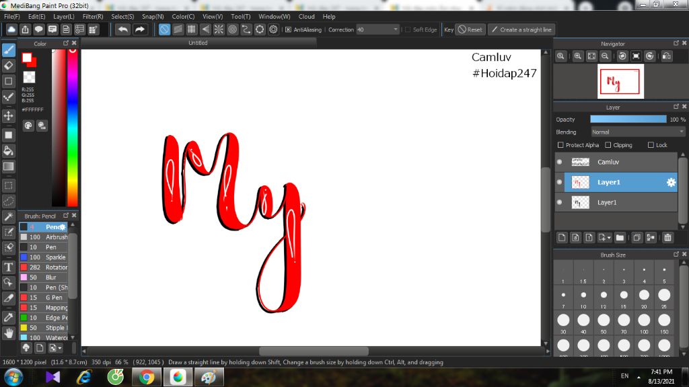Screen dimensions: 689x387
Task: Flip canvas view in Navigator
Action: (667, 56)
